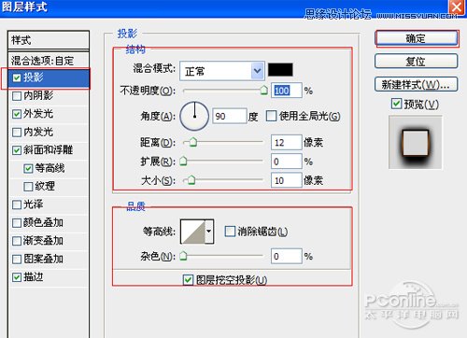Select the 颜色叠加 style row label
Image resolution: width=467 pixels, height=338 pixels.
click(43, 222)
